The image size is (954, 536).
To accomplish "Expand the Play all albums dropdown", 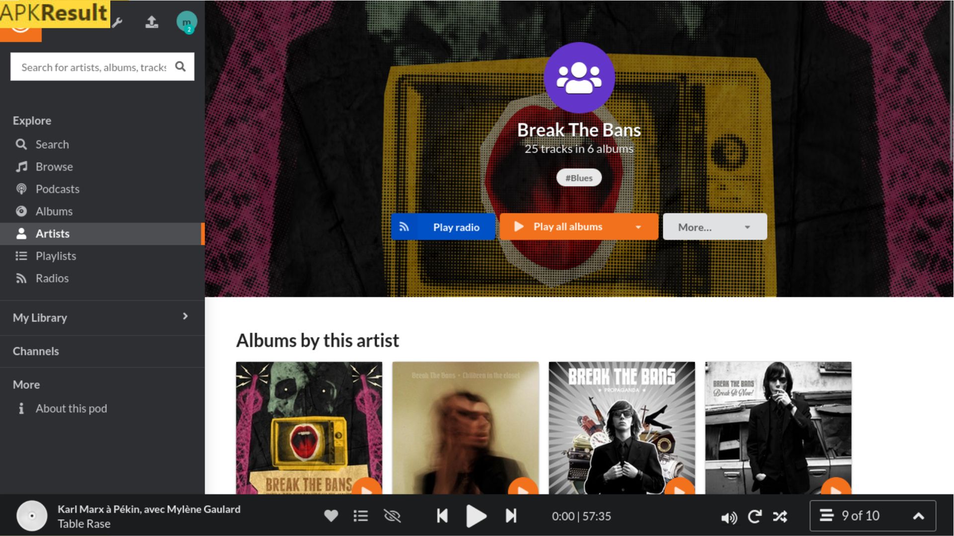I will click(x=639, y=226).
